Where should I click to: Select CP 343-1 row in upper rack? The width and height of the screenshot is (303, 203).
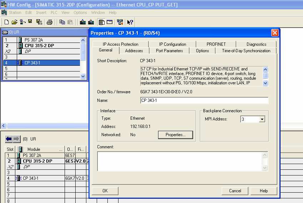(x=42, y=63)
